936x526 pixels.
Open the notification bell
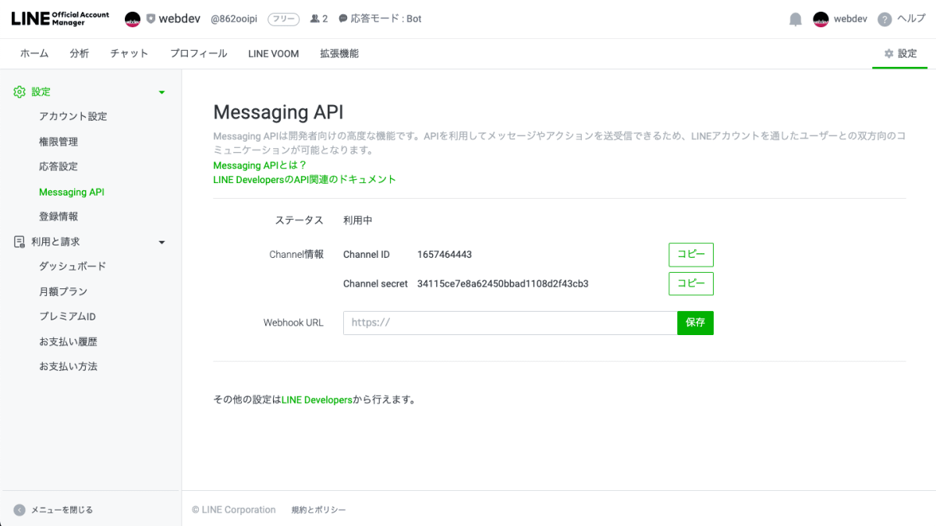point(796,19)
